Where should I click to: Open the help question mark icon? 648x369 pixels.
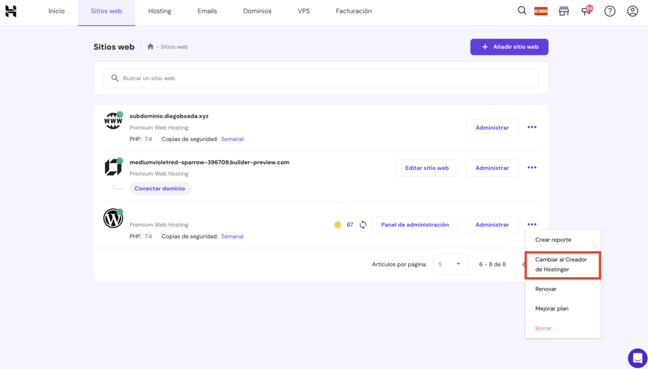tap(609, 11)
